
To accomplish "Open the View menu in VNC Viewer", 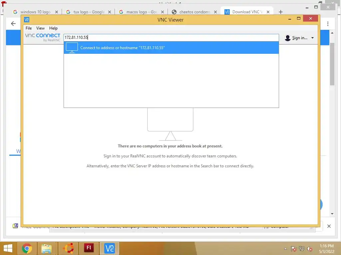I will (x=40, y=28).
